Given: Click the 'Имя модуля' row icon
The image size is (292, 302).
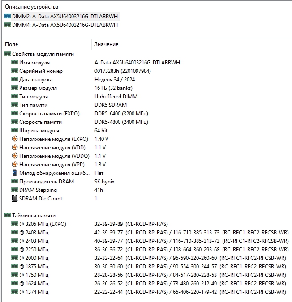Looking at the screenshot, I should 14,62.
